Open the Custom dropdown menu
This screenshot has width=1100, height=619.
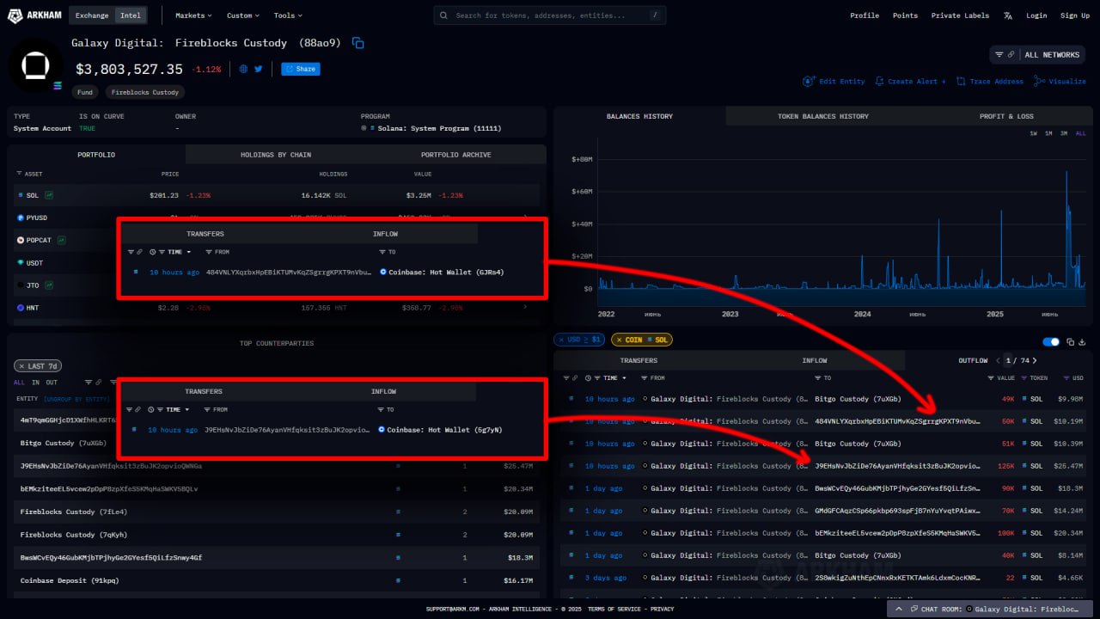click(244, 15)
